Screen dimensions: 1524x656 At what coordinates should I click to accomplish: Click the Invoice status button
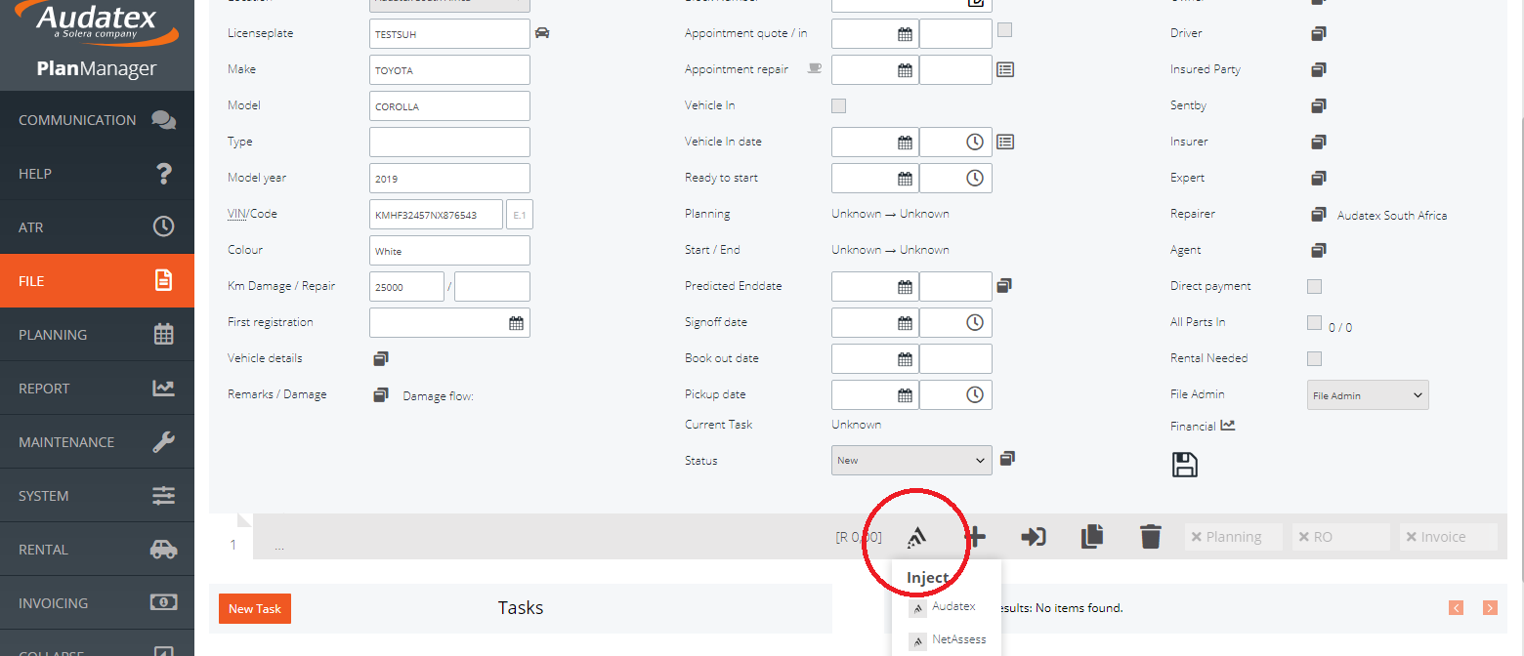(1448, 537)
